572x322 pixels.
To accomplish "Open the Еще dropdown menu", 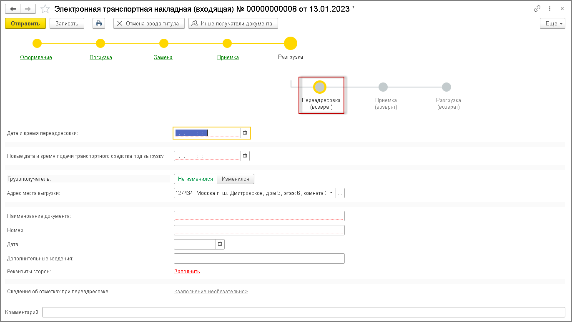I will 553,24.
